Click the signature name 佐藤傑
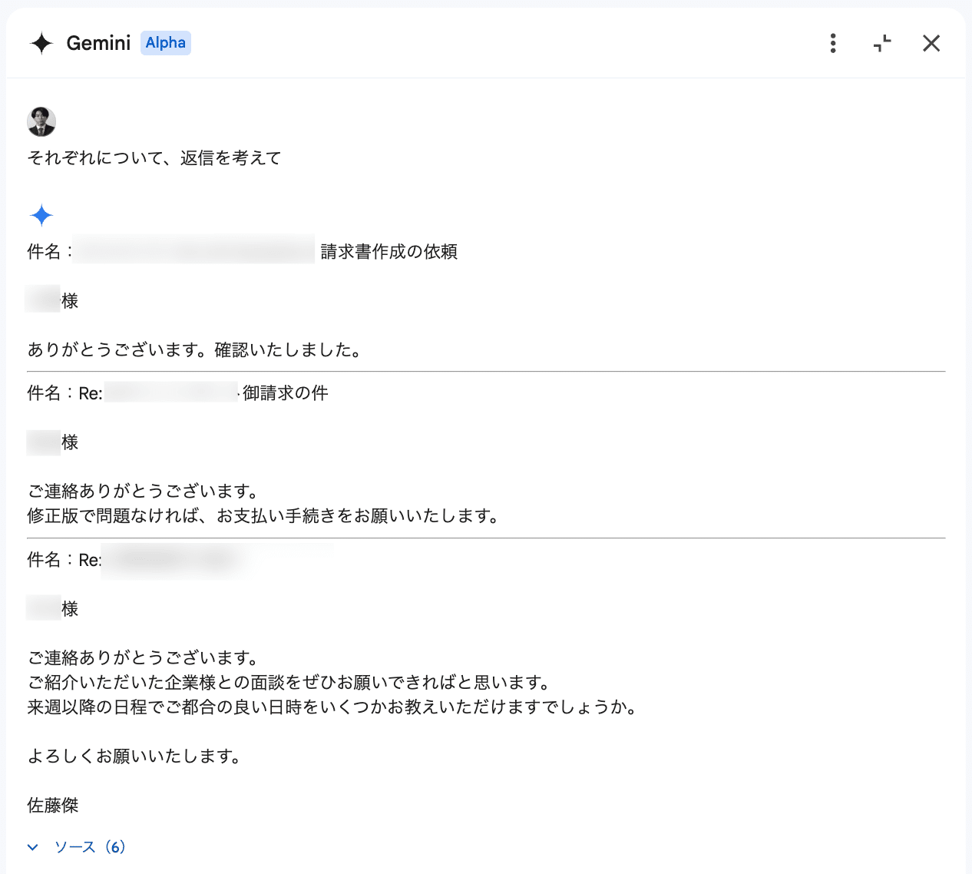The width and height of the screenshot is (972, 874). (x=53, y=806)
